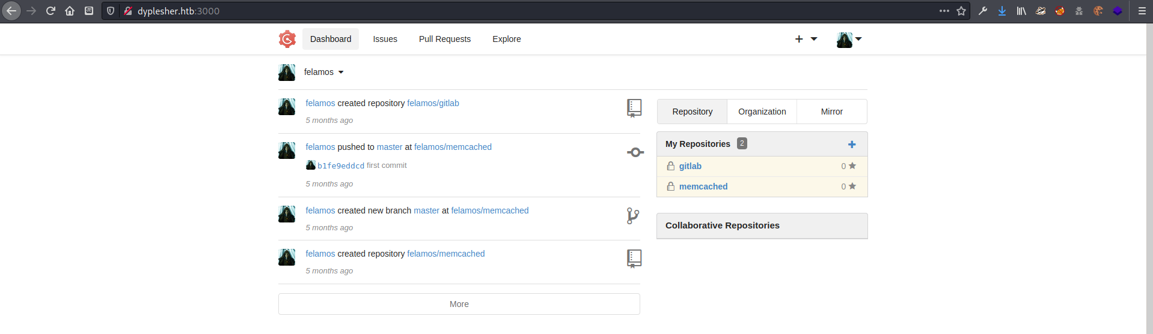Click the browser reload icon

(50, 11)
